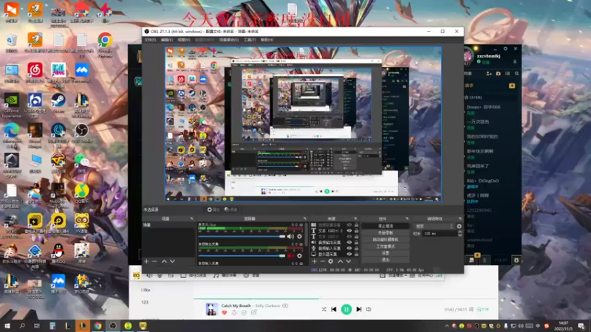Click the red heart under Catch My Breath
This screenshot has height=332, width=591.
[x=225, y=313]
